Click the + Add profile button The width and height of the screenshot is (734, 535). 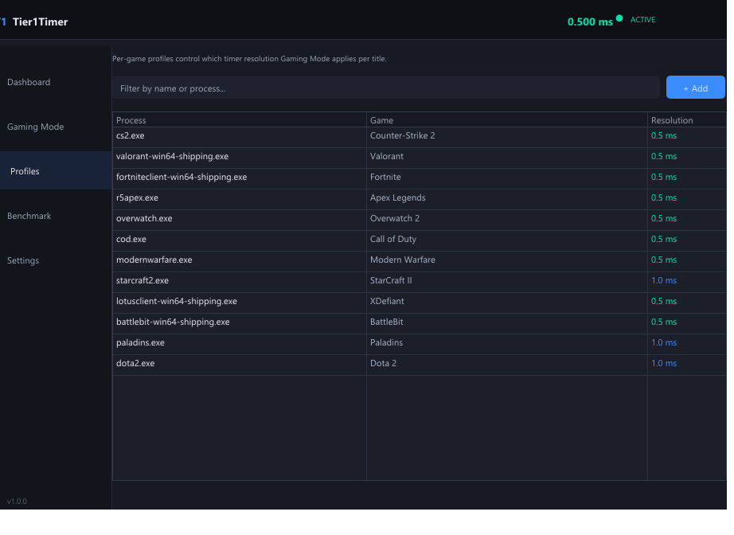click(695, 88)
